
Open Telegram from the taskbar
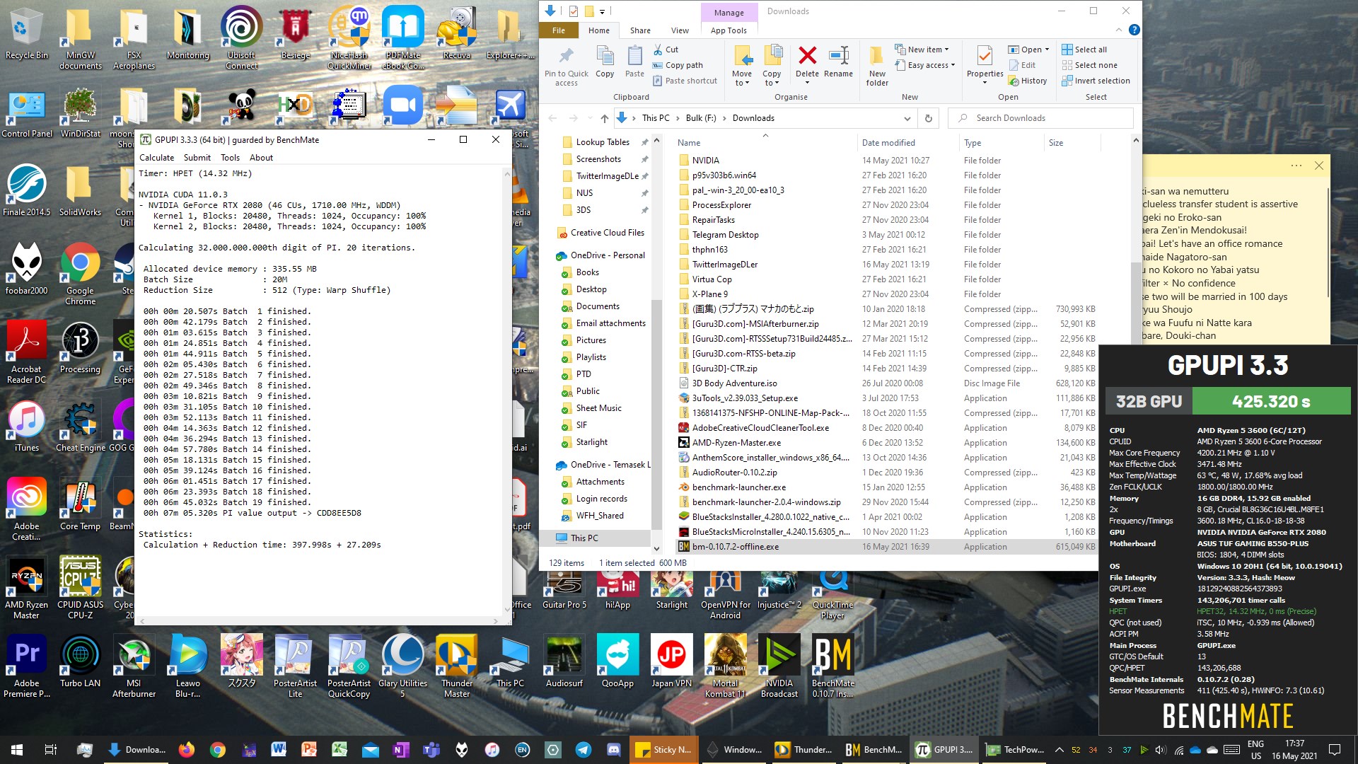[x=584, y=749]
